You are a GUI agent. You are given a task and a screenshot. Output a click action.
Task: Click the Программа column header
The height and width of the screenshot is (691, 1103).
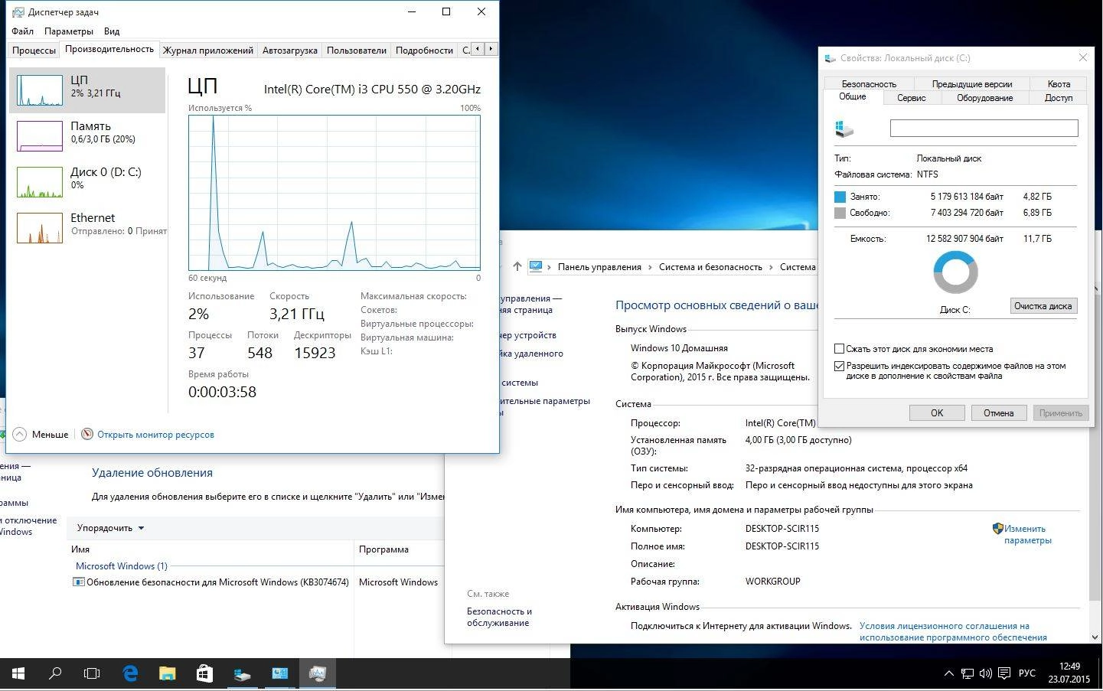[x=383, y=549]
